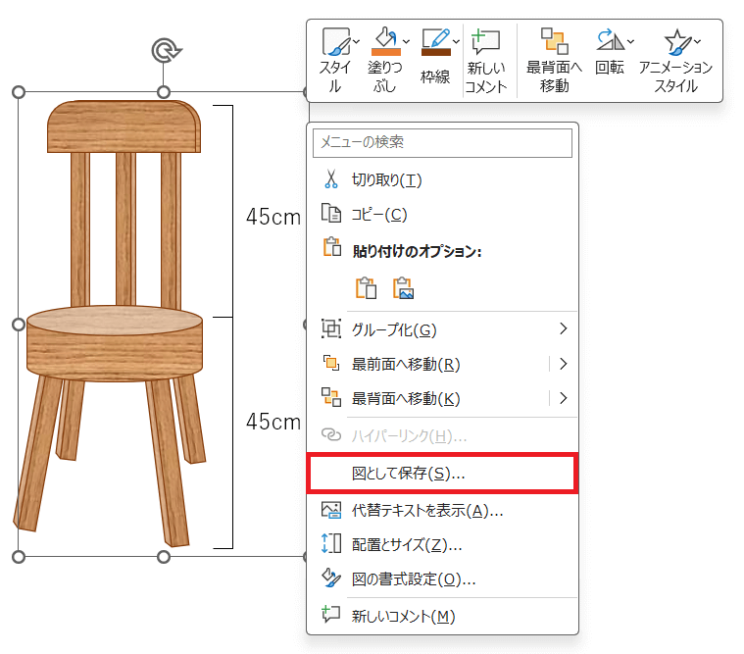Open アニメーション スタイル star icon
Image resolution: width=744 pixels, height=654 pixels.
677,42
